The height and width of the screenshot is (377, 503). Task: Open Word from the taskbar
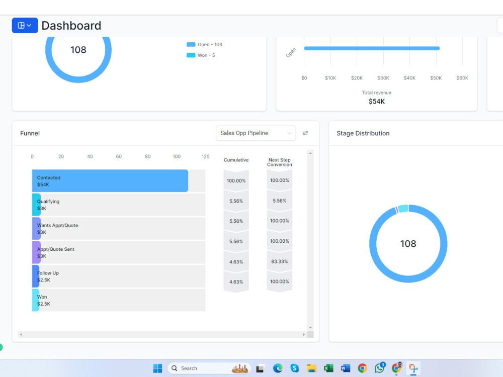(x=345, y=368)
